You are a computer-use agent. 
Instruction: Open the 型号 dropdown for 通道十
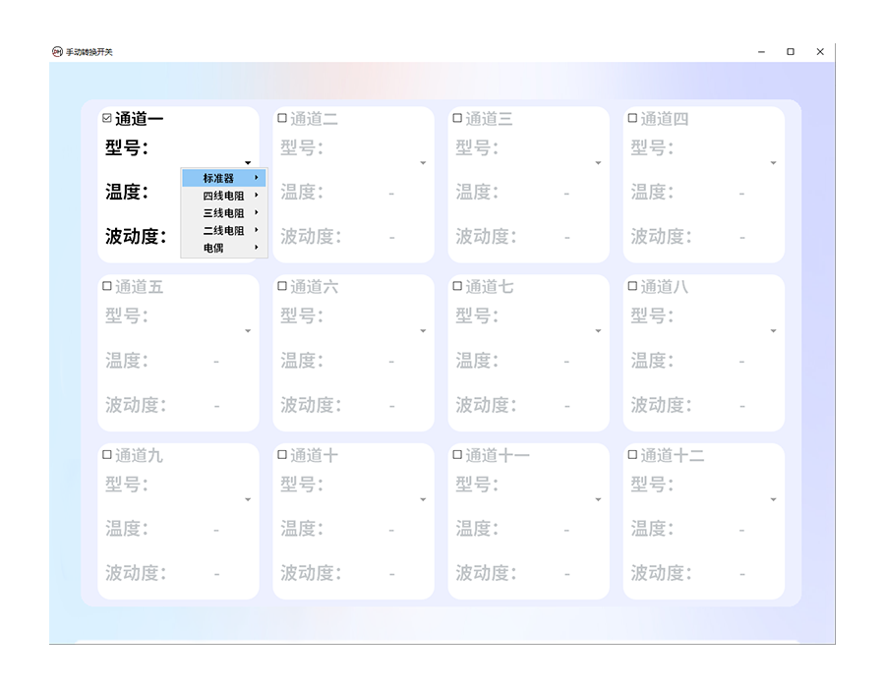[423, 500]
